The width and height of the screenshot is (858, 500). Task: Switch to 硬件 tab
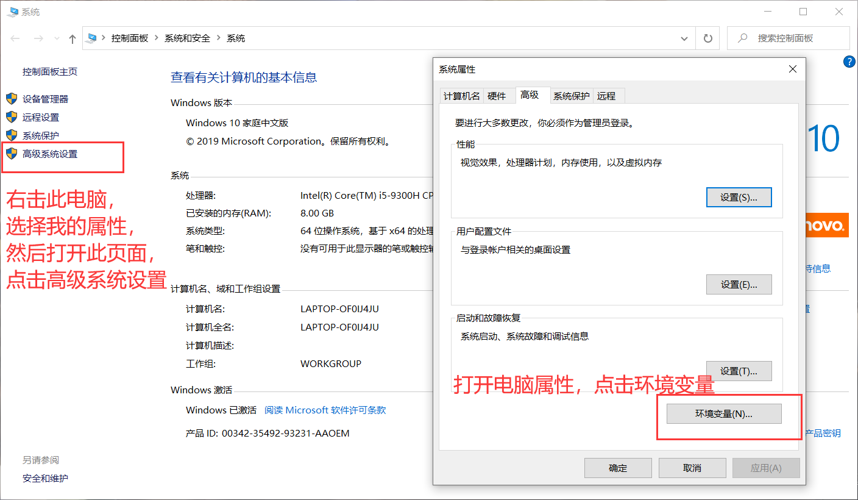(497, 96)
